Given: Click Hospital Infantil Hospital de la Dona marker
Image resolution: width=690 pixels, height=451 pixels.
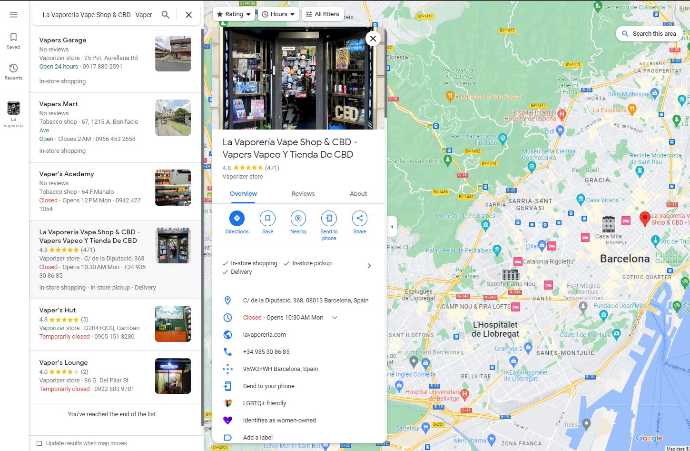Looking at the screenshot, I should click(x=562, y=114).
